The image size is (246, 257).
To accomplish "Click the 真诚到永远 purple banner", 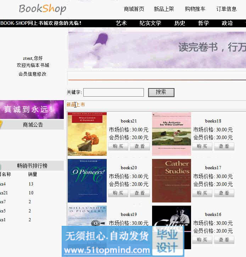I will [32, 109].
